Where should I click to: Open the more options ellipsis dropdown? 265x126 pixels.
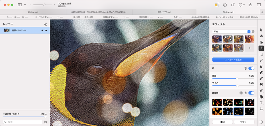[242, 5]
